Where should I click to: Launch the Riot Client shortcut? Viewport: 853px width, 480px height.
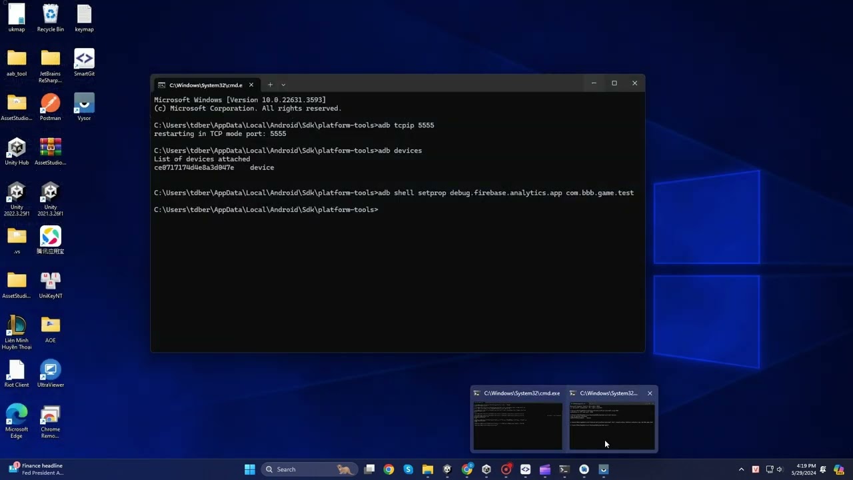tap(17, 373)
